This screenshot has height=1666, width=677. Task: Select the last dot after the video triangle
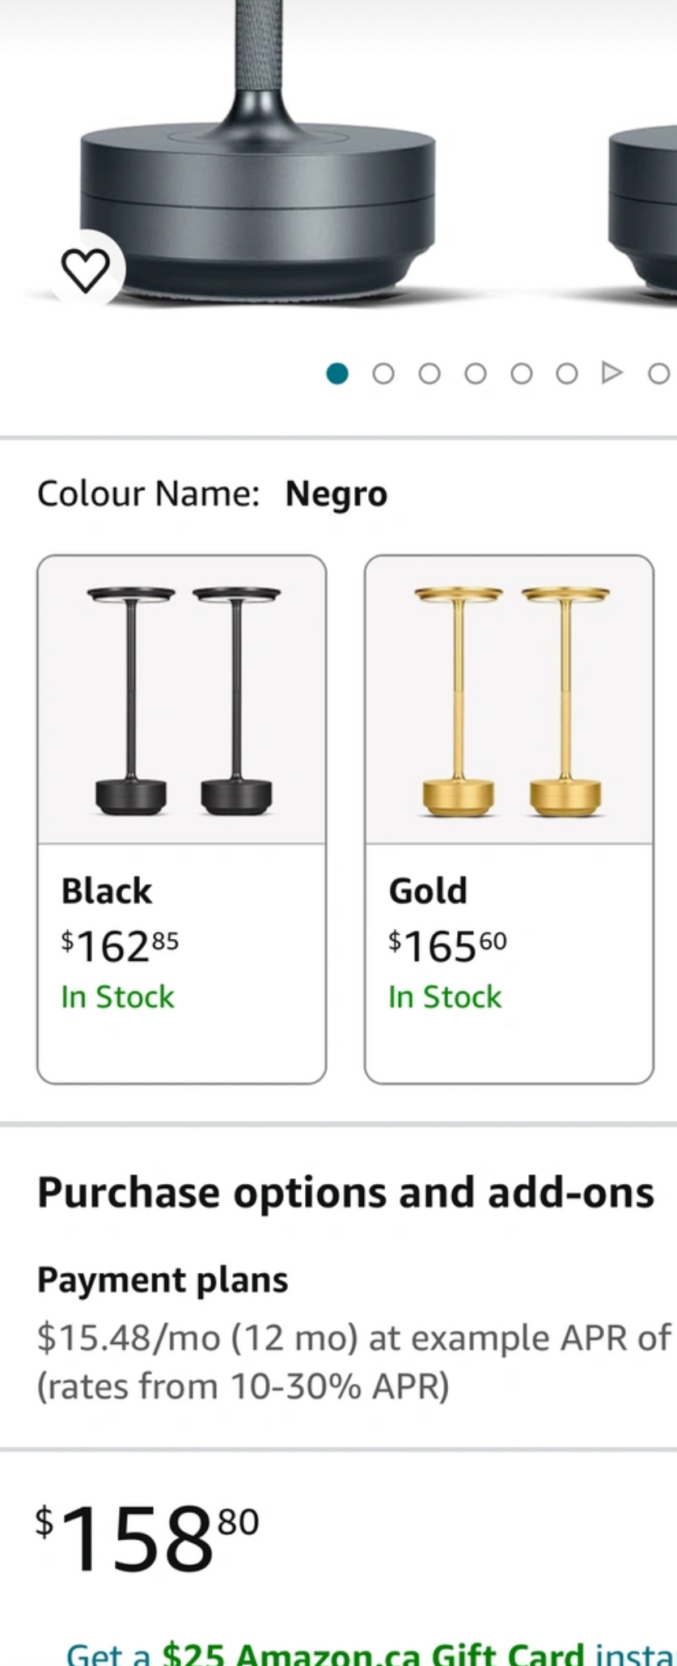coord(658,373)
